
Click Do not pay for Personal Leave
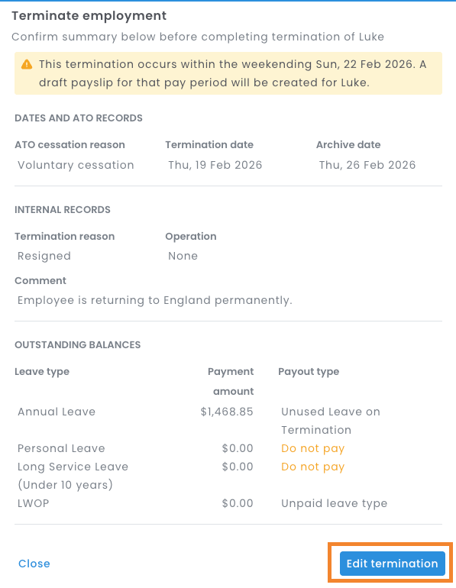[x=312, y=448]
